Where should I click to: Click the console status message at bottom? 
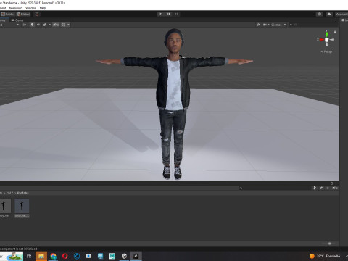[x=19, y=249]
